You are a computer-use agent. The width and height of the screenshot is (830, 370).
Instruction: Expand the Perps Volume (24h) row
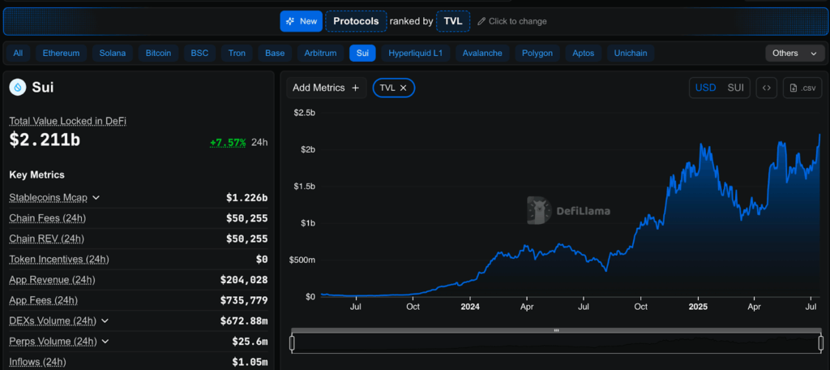click(105, 342)
